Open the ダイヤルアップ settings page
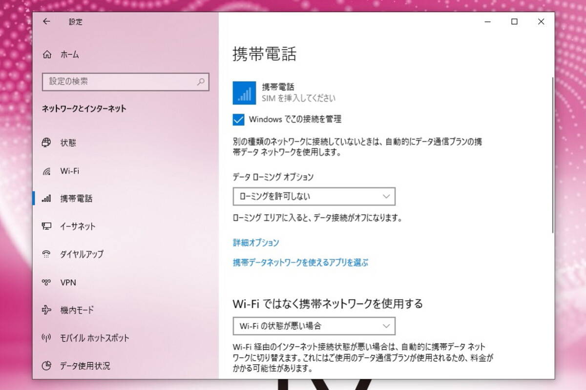The width and height of the screenshot is (586, 390). (126, 254)
